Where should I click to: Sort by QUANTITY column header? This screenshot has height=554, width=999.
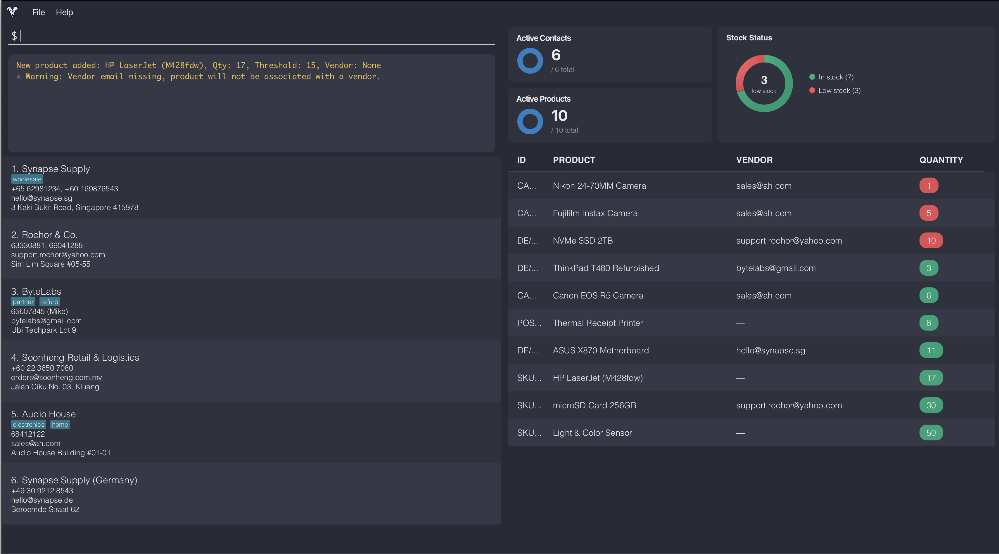click(941, 160)
